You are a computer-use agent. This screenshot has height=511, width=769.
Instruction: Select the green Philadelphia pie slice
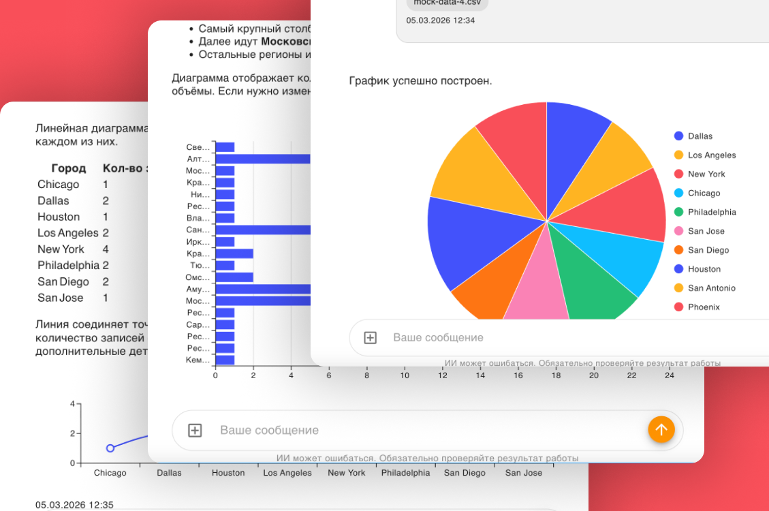pyautogui.click(x=591, y=286)
